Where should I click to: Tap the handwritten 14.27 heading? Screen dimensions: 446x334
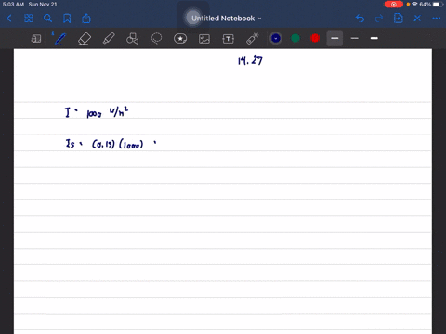[250, 60]
